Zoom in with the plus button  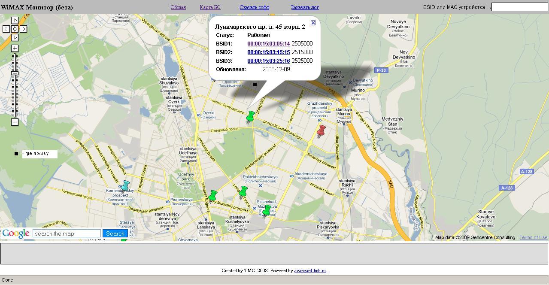[15, 48]
